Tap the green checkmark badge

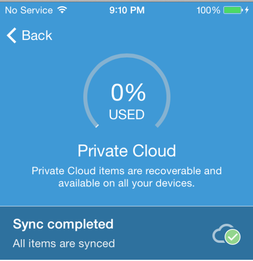click(232, 237)
